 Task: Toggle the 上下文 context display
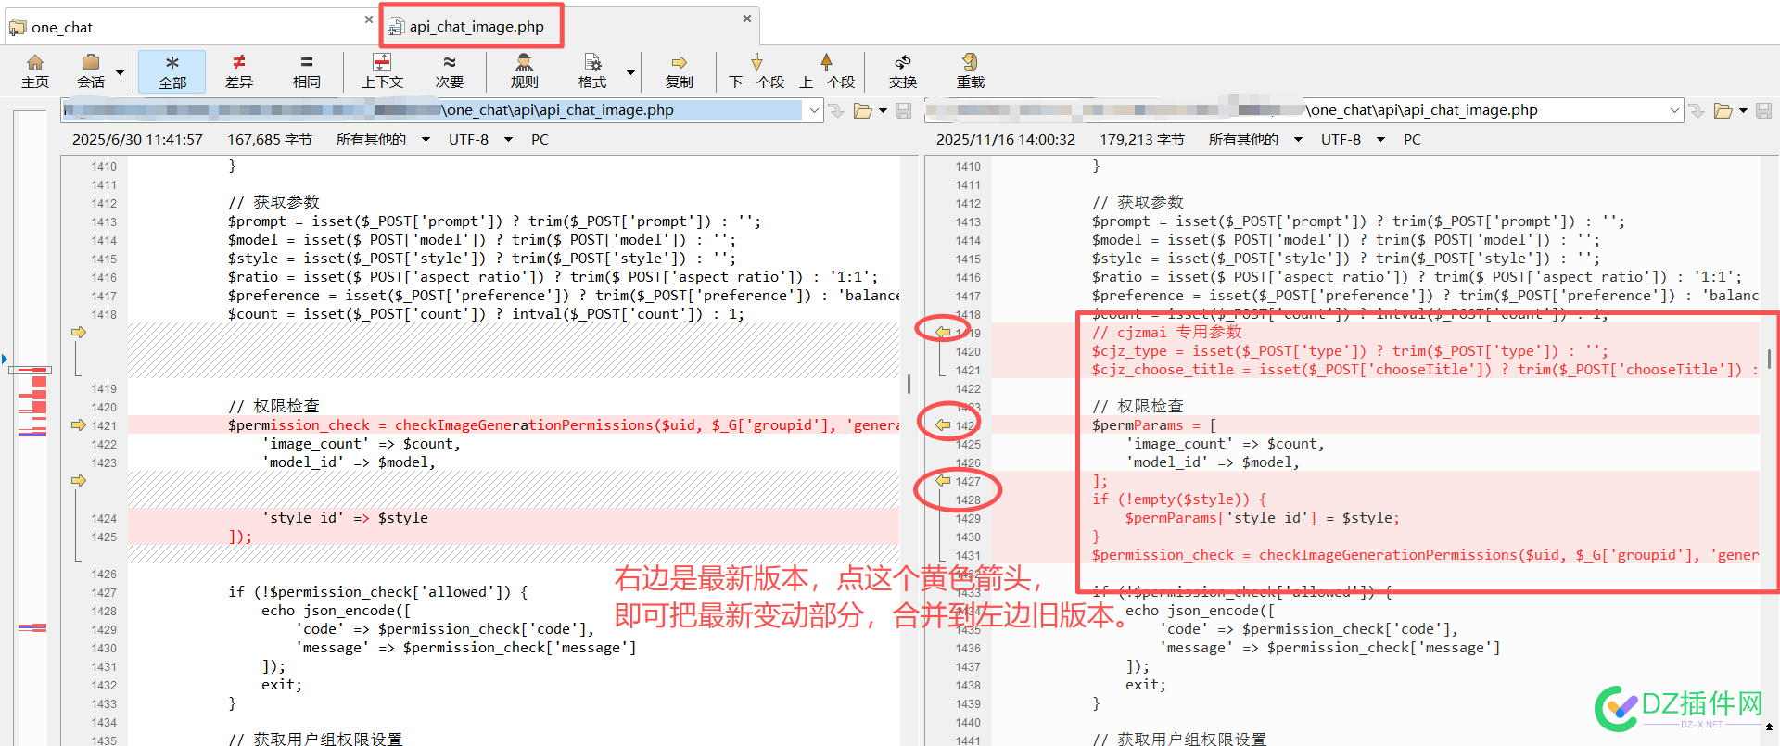point(382,71)
